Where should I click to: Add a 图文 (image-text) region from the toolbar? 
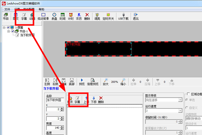pyautogui.click(x=16, y=16)
